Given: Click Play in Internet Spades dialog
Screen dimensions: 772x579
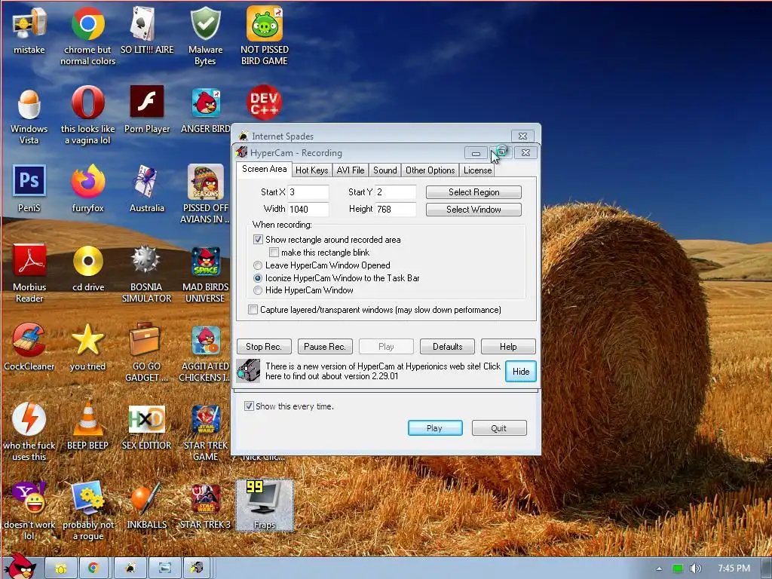Looking at the screenshot, I should click(x=435, y=428).
